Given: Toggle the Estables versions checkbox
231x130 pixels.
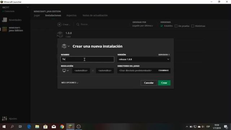Looking at the screenshot, I should click(162, 26).
